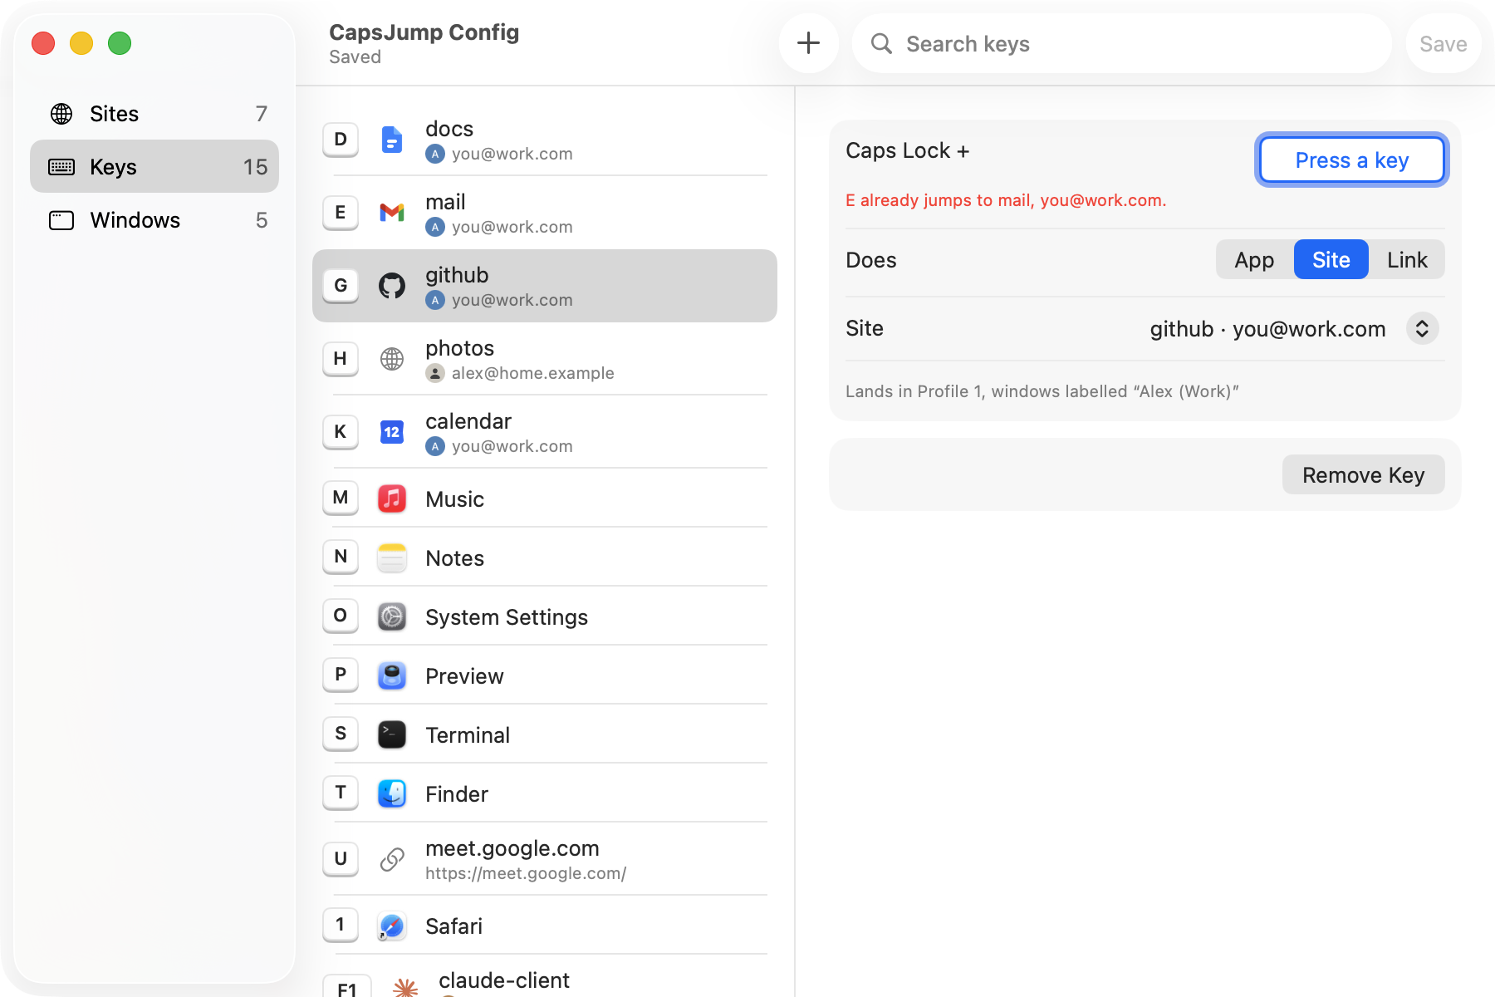Click the T keycap badge
The height and width of the screenshot is (997, 1495).
coord(341,793)
